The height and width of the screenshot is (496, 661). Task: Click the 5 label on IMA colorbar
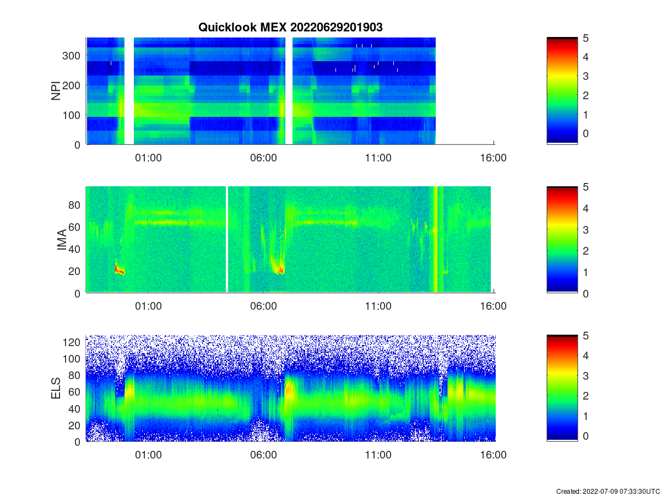586,187
